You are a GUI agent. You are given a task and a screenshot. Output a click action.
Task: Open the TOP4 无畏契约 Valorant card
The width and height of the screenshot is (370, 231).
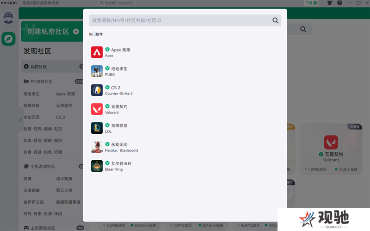(x=331, y=149)
